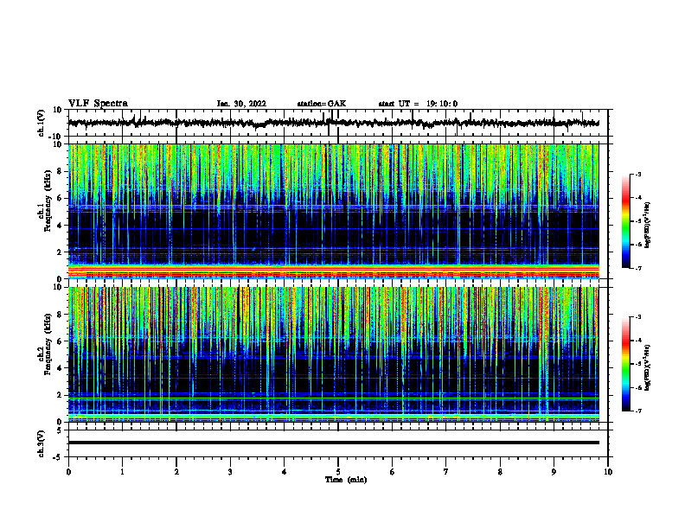Click the ch.2 spectrogram color scale bar
This screenshot has height=529, width=685.
pos(625,364)
